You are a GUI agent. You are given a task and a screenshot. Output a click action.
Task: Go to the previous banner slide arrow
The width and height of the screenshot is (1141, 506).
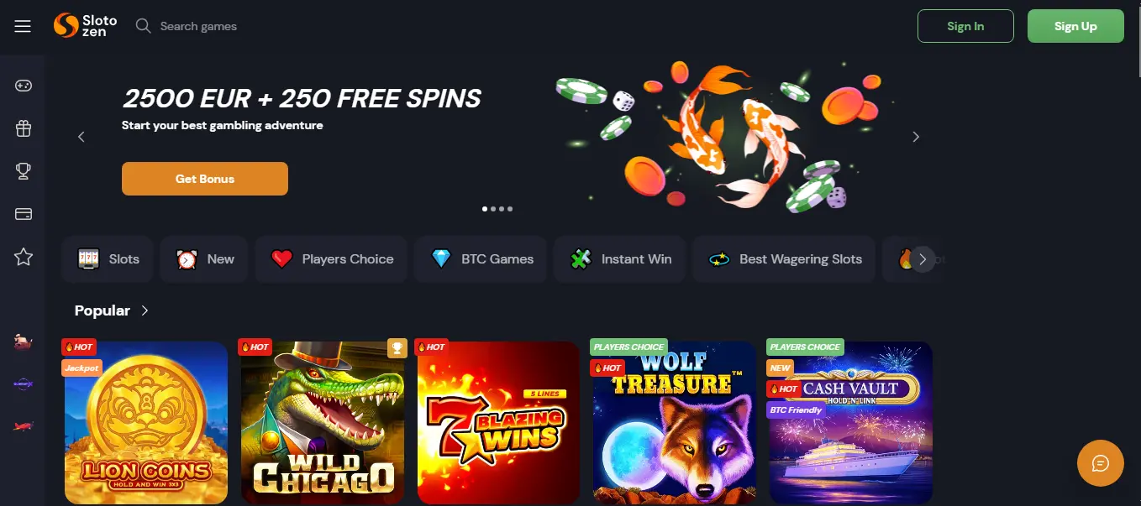pyautogui.click(x=81, y=137)
